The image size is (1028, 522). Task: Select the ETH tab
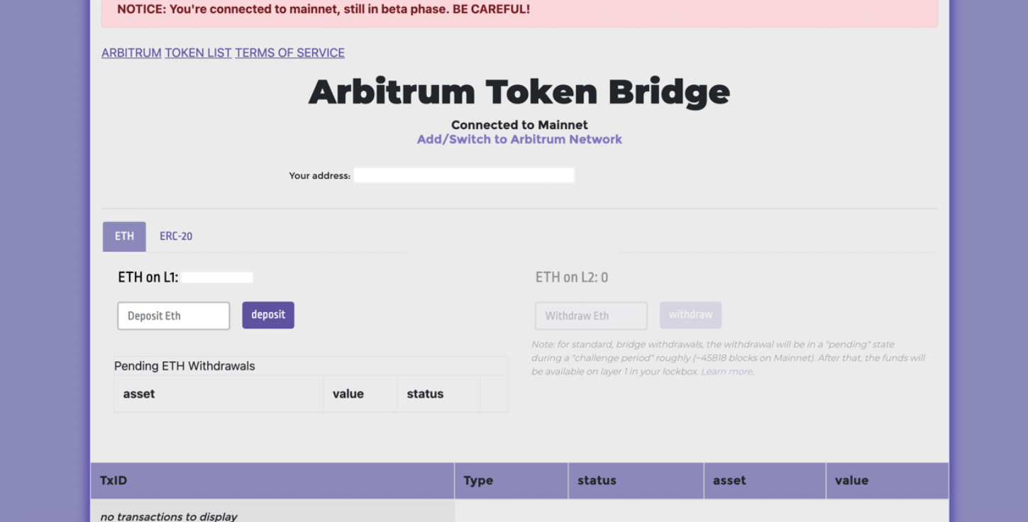coord(124,236)
